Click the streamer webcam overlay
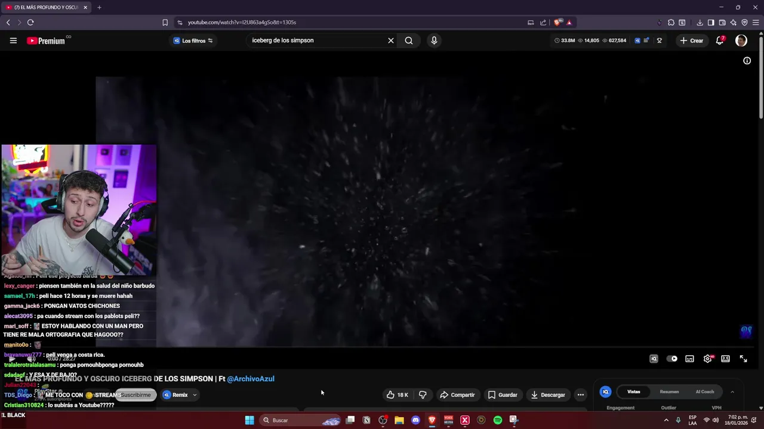The width and height of the screenshot is (764, 429). pyautogui.click(x=79, y=210)
